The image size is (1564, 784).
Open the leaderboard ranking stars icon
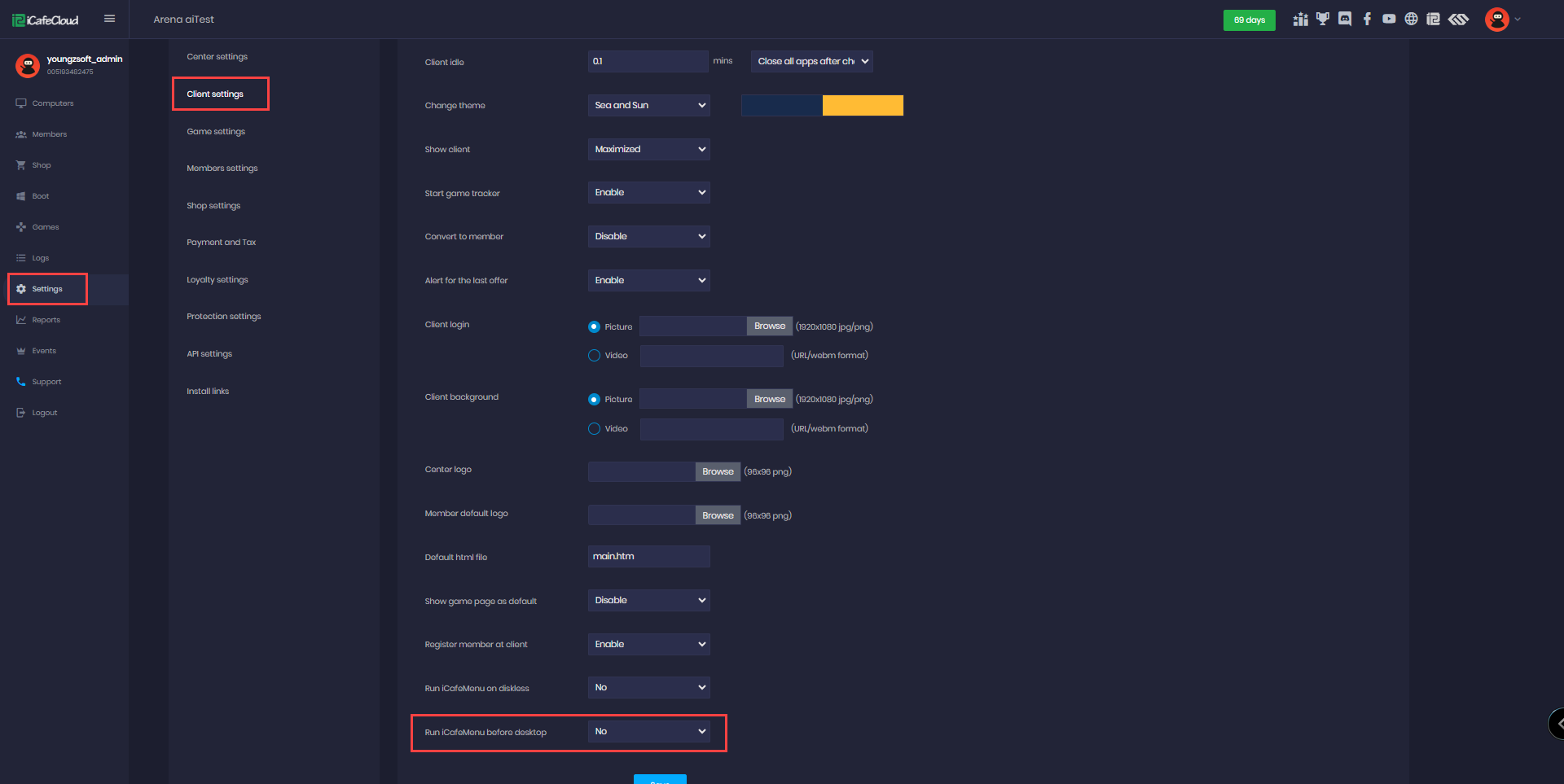tap(1300, 20)
